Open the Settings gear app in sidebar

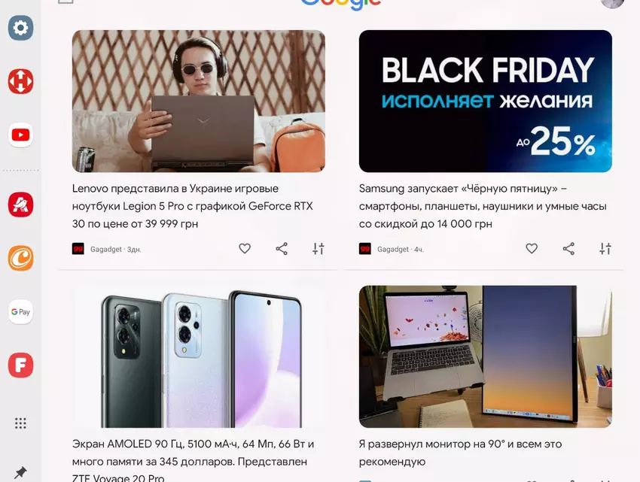[x=20, y=28]
